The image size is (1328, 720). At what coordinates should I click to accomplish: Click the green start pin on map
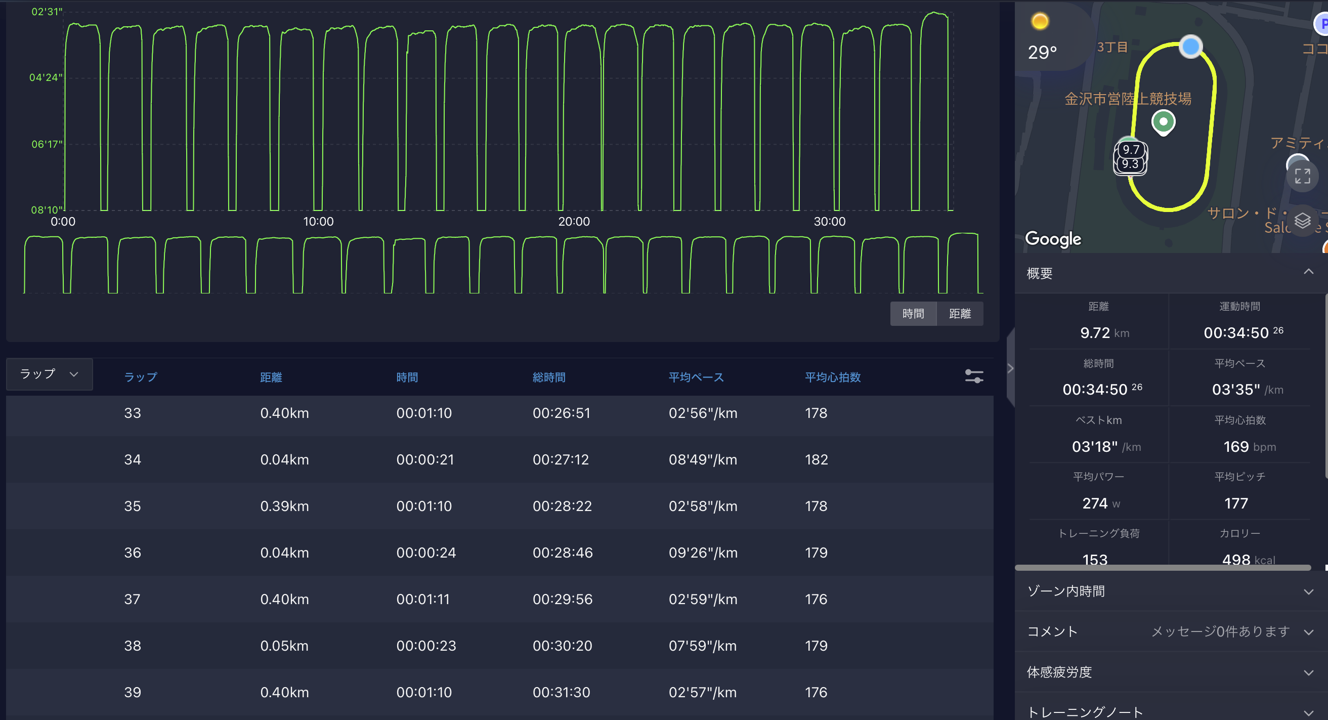click(1163, 123)
